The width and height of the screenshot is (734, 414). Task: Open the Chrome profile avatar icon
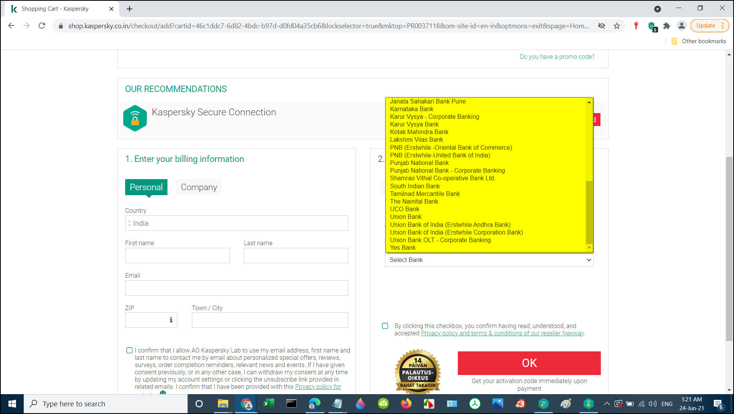click(681, 26)
